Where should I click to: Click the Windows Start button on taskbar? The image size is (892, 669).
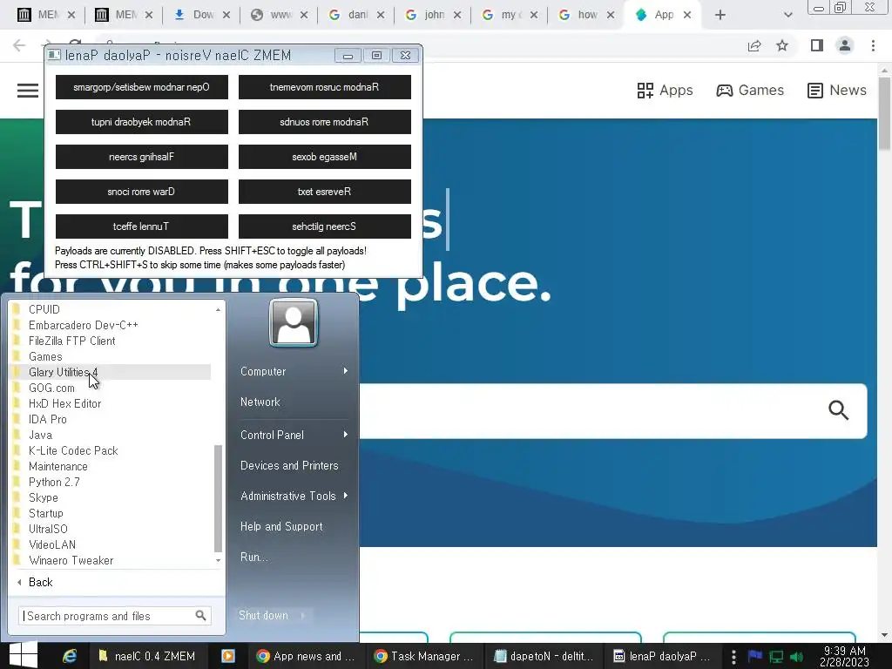click(24, 655)
